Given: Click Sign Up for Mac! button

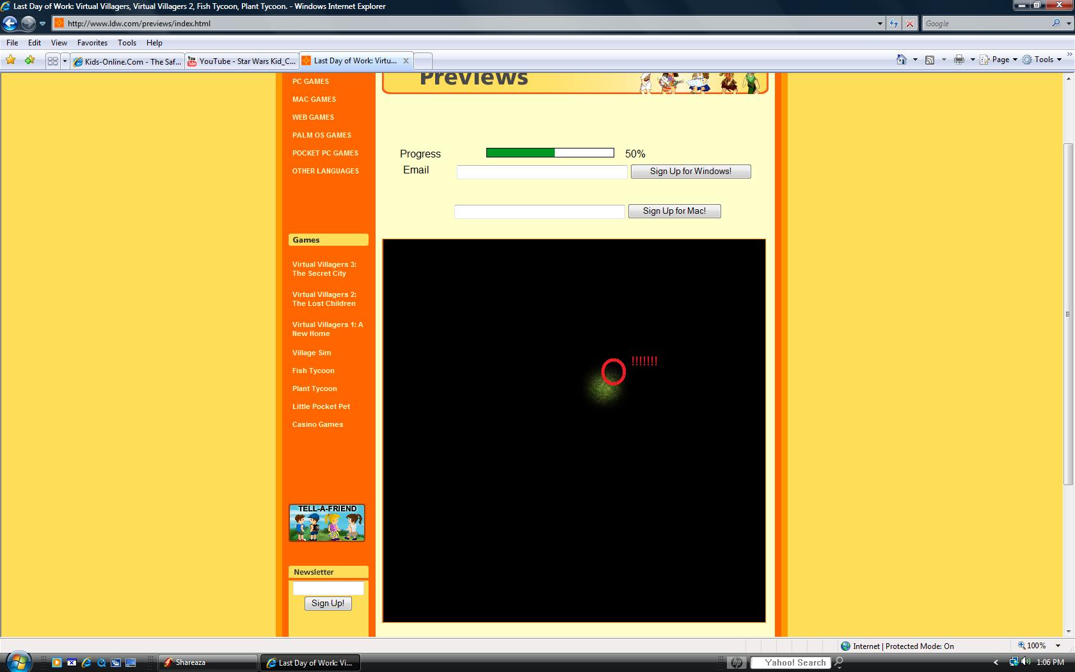Looking at the screenshot, I should click(x=674, y=211).
